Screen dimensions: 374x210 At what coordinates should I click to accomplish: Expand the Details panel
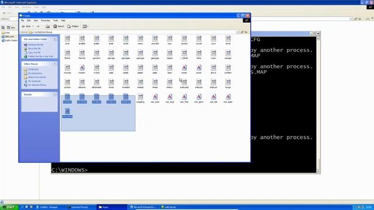pos(55,94)
